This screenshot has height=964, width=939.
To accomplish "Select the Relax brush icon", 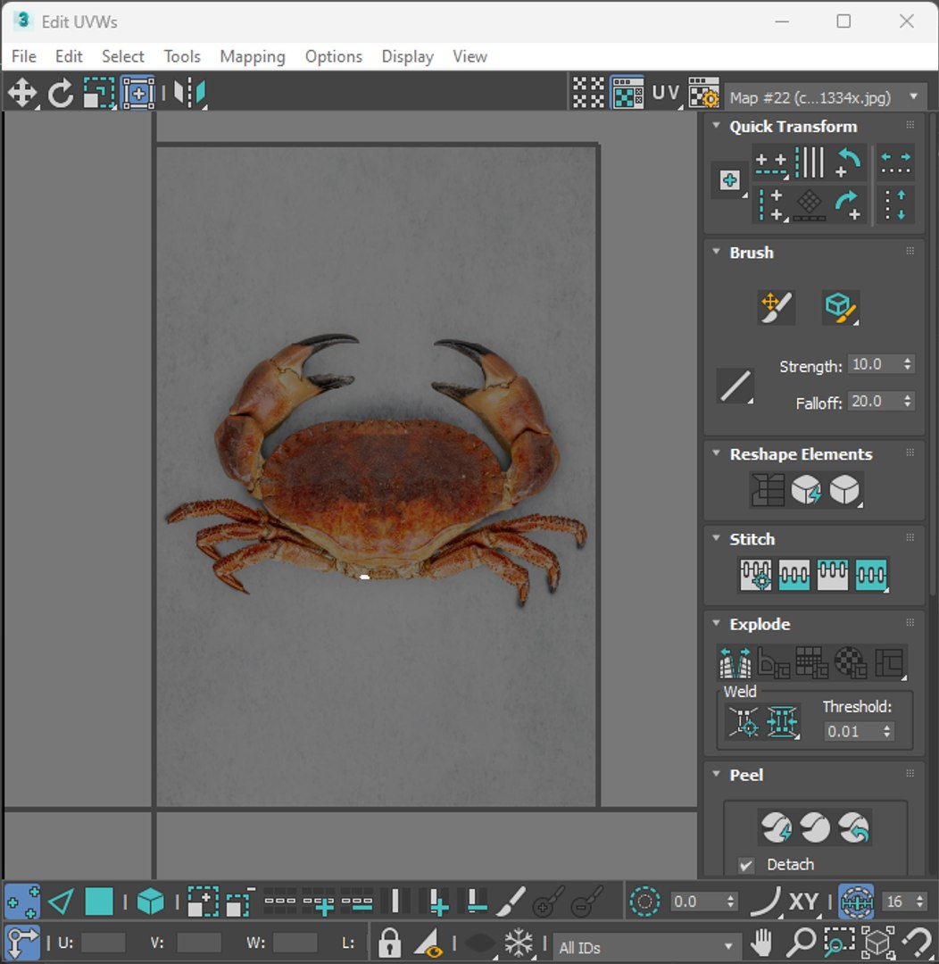I will click(x=840, y=307).
